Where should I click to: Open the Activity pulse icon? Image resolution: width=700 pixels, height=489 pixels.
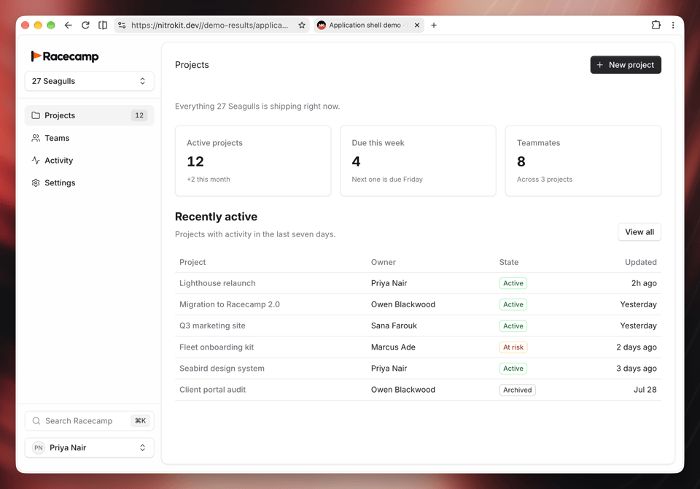[36, 161]
